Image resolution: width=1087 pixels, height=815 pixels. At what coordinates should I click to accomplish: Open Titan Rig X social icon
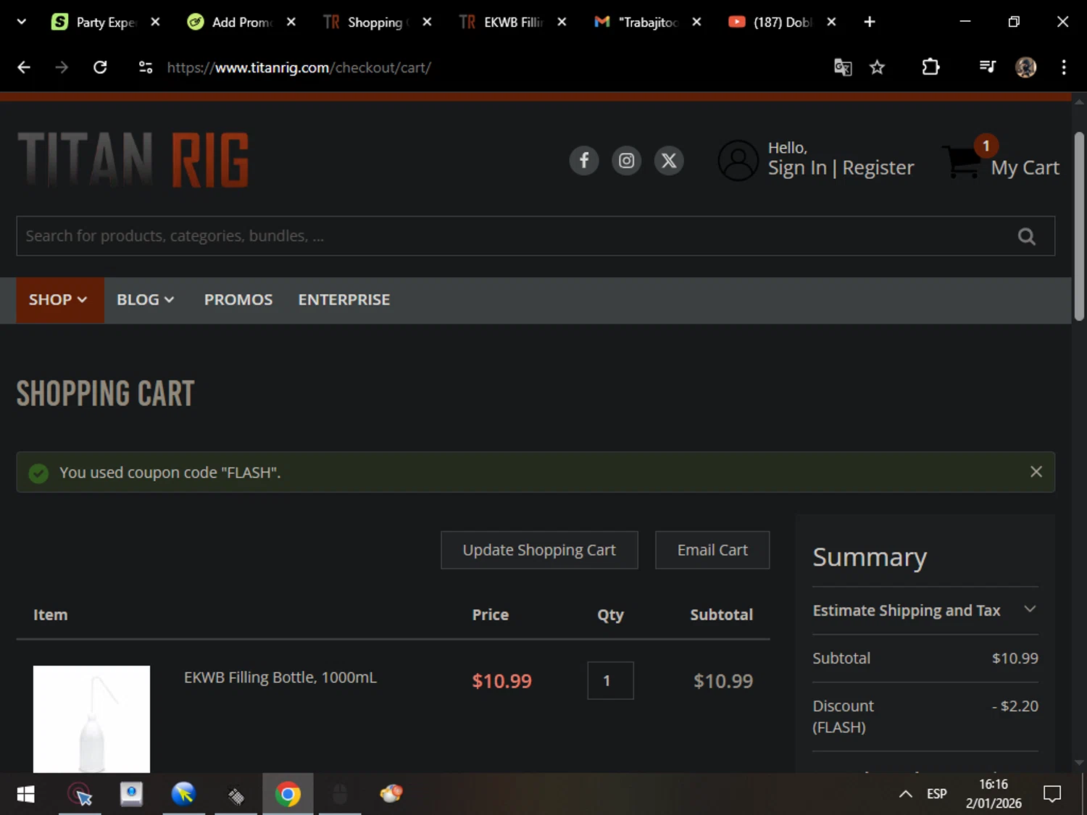(669, 160)
